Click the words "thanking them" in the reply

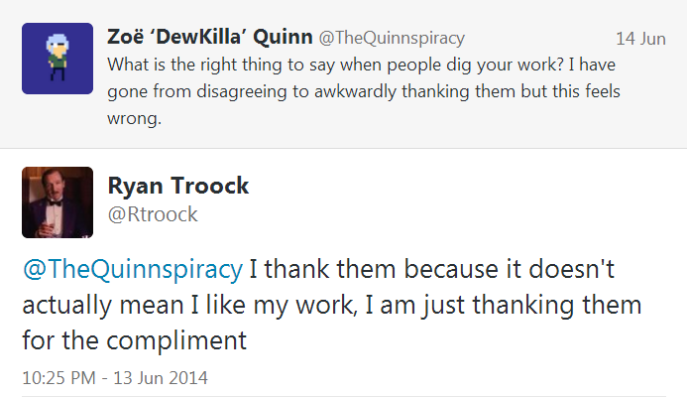coord(557,306)
